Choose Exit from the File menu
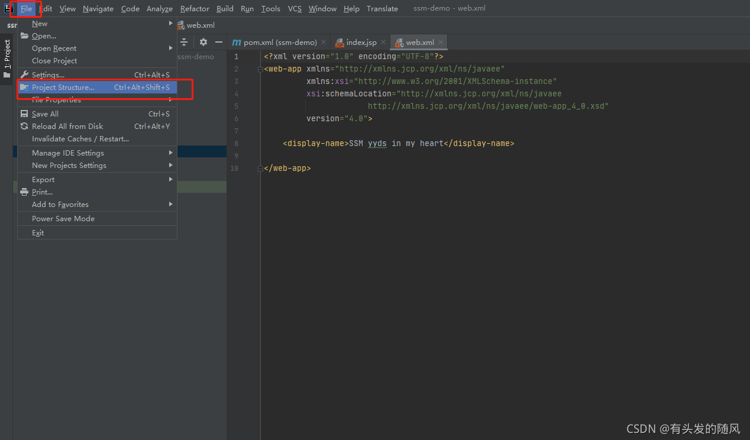The width and height of the screenshot is (750, 440). tap(98, 233)
